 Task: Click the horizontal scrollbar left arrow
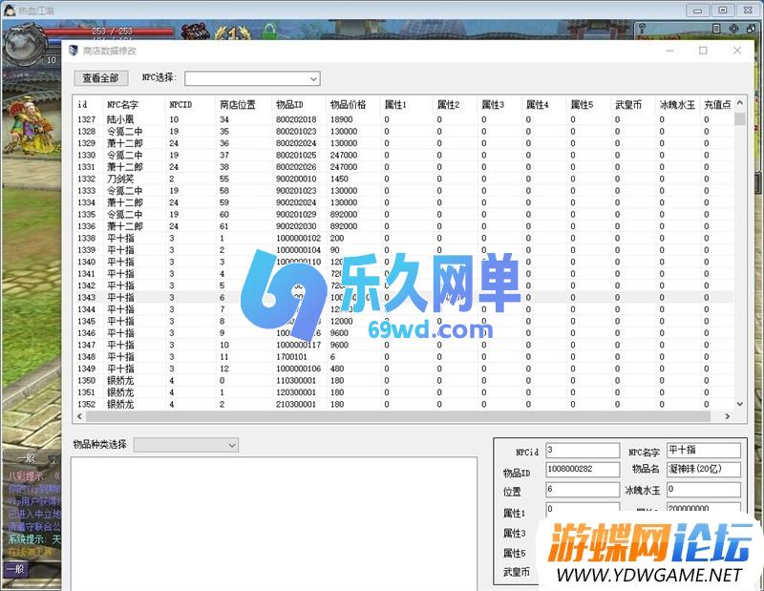coord(80,416)
